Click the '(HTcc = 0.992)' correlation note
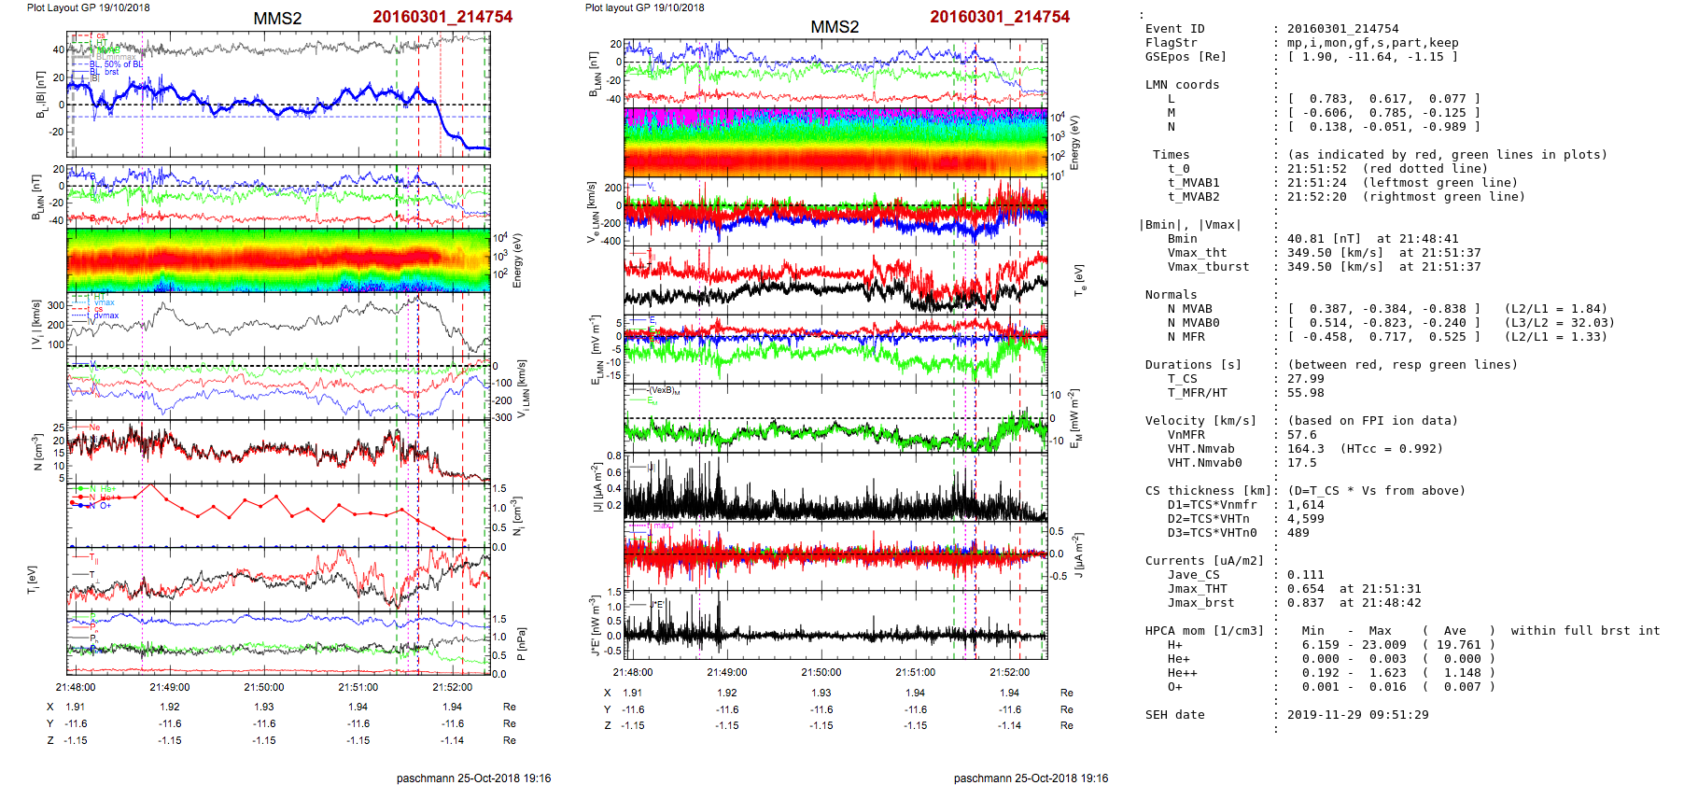 pos(1391,449)
